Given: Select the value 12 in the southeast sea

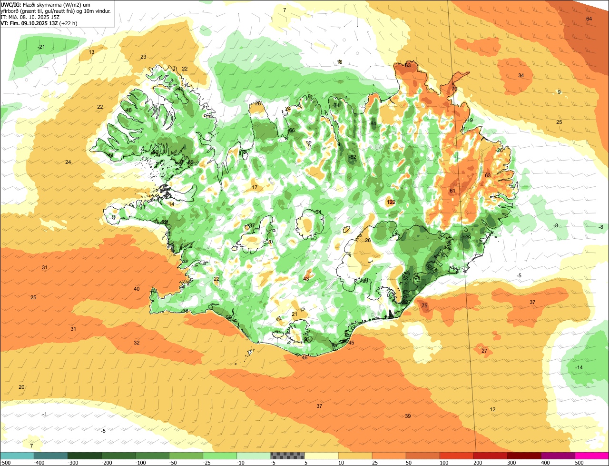Looking at the screenshot, I should point(492,409).
